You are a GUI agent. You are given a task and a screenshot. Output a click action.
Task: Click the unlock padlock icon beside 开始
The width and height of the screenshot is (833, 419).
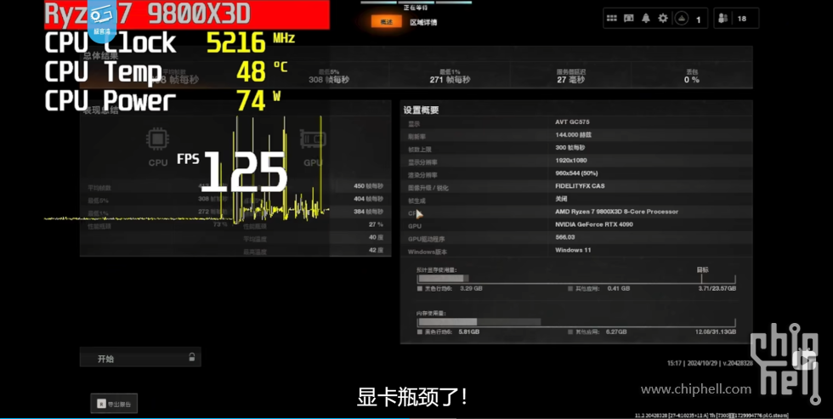(192, 357)
